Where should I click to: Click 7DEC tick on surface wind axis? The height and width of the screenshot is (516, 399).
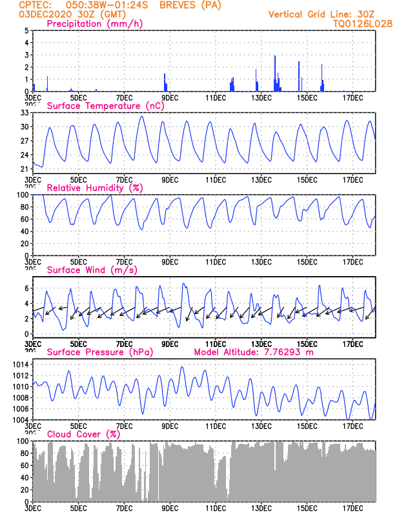pyautogui.click(x=124, y=344)
